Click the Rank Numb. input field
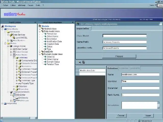Viewport: 163px width, 122px height. pos(140,95)
